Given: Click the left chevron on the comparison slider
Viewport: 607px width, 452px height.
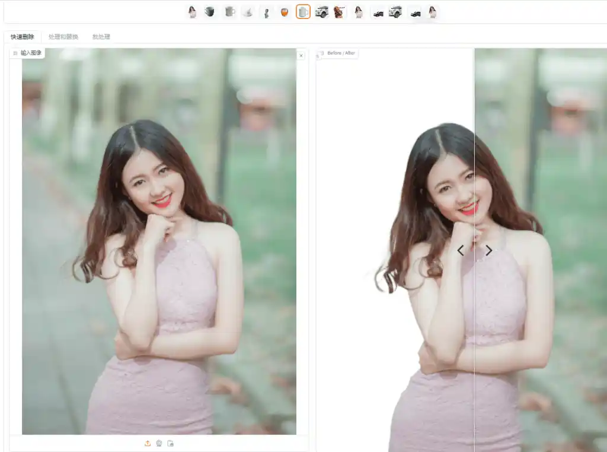Looking at the screenshot, I should 461,250.
